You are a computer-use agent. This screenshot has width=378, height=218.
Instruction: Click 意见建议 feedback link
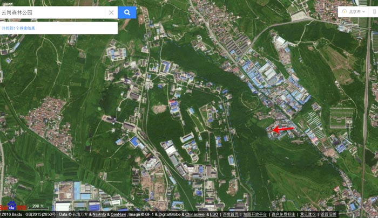pyautogui.click(x=309, y=214)
